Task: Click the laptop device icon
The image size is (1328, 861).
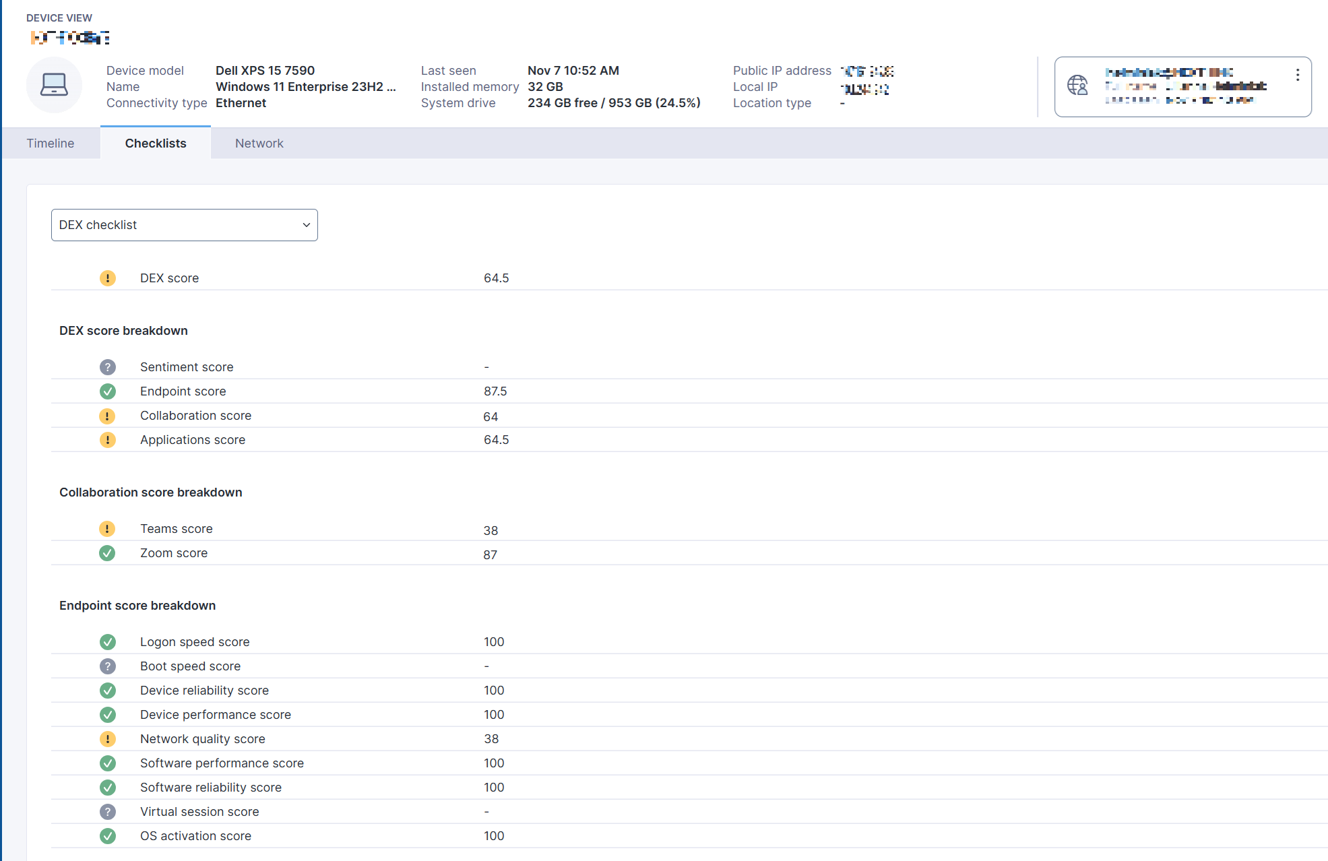Action: 54,86
